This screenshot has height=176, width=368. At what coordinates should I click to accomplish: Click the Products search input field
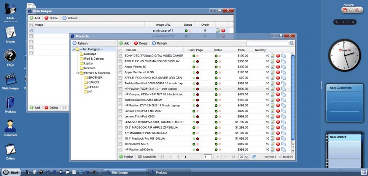tap(267, 43)
